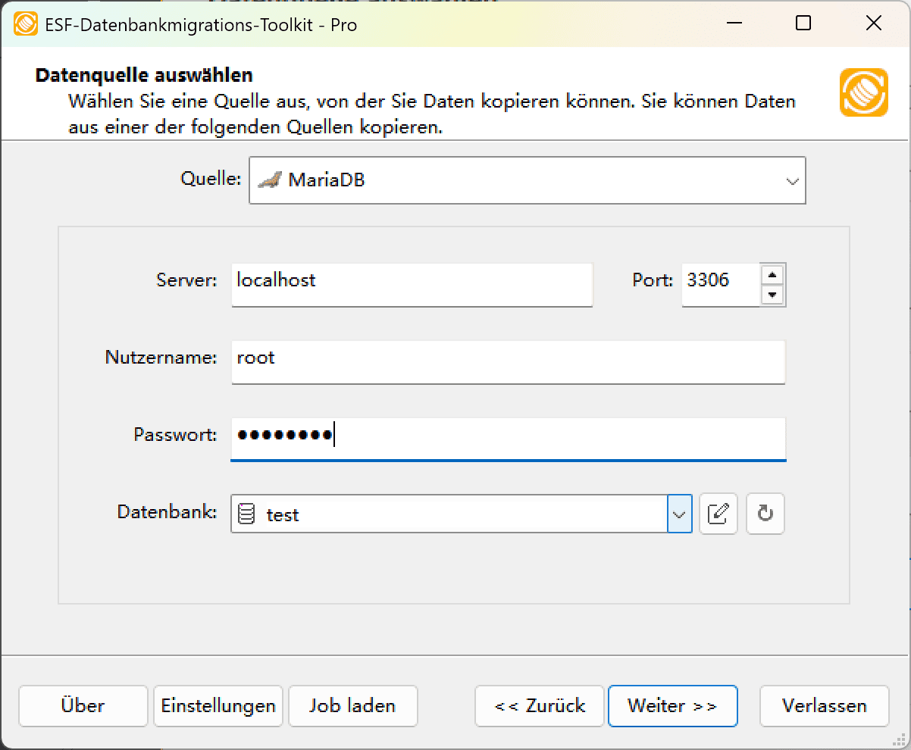911x750 pixels.
Task: Click the Nutzername field containing root
Action: coord(508,361)
